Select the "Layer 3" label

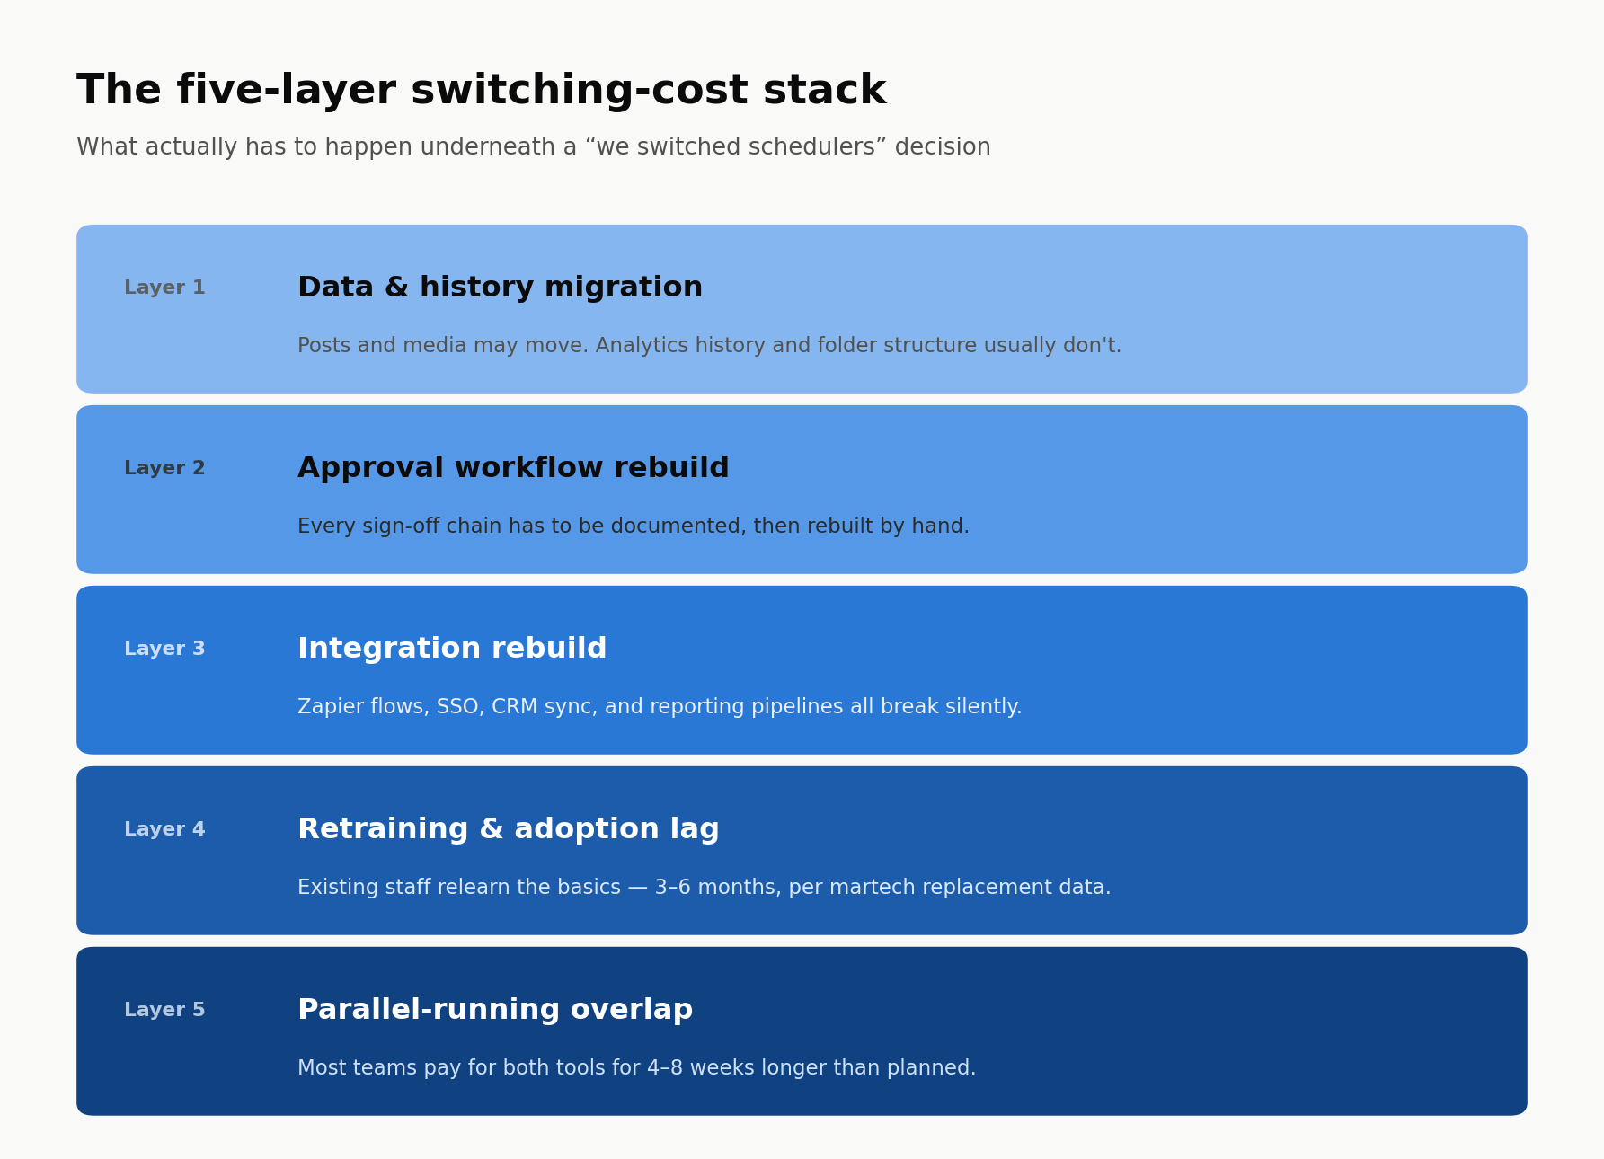164,650
